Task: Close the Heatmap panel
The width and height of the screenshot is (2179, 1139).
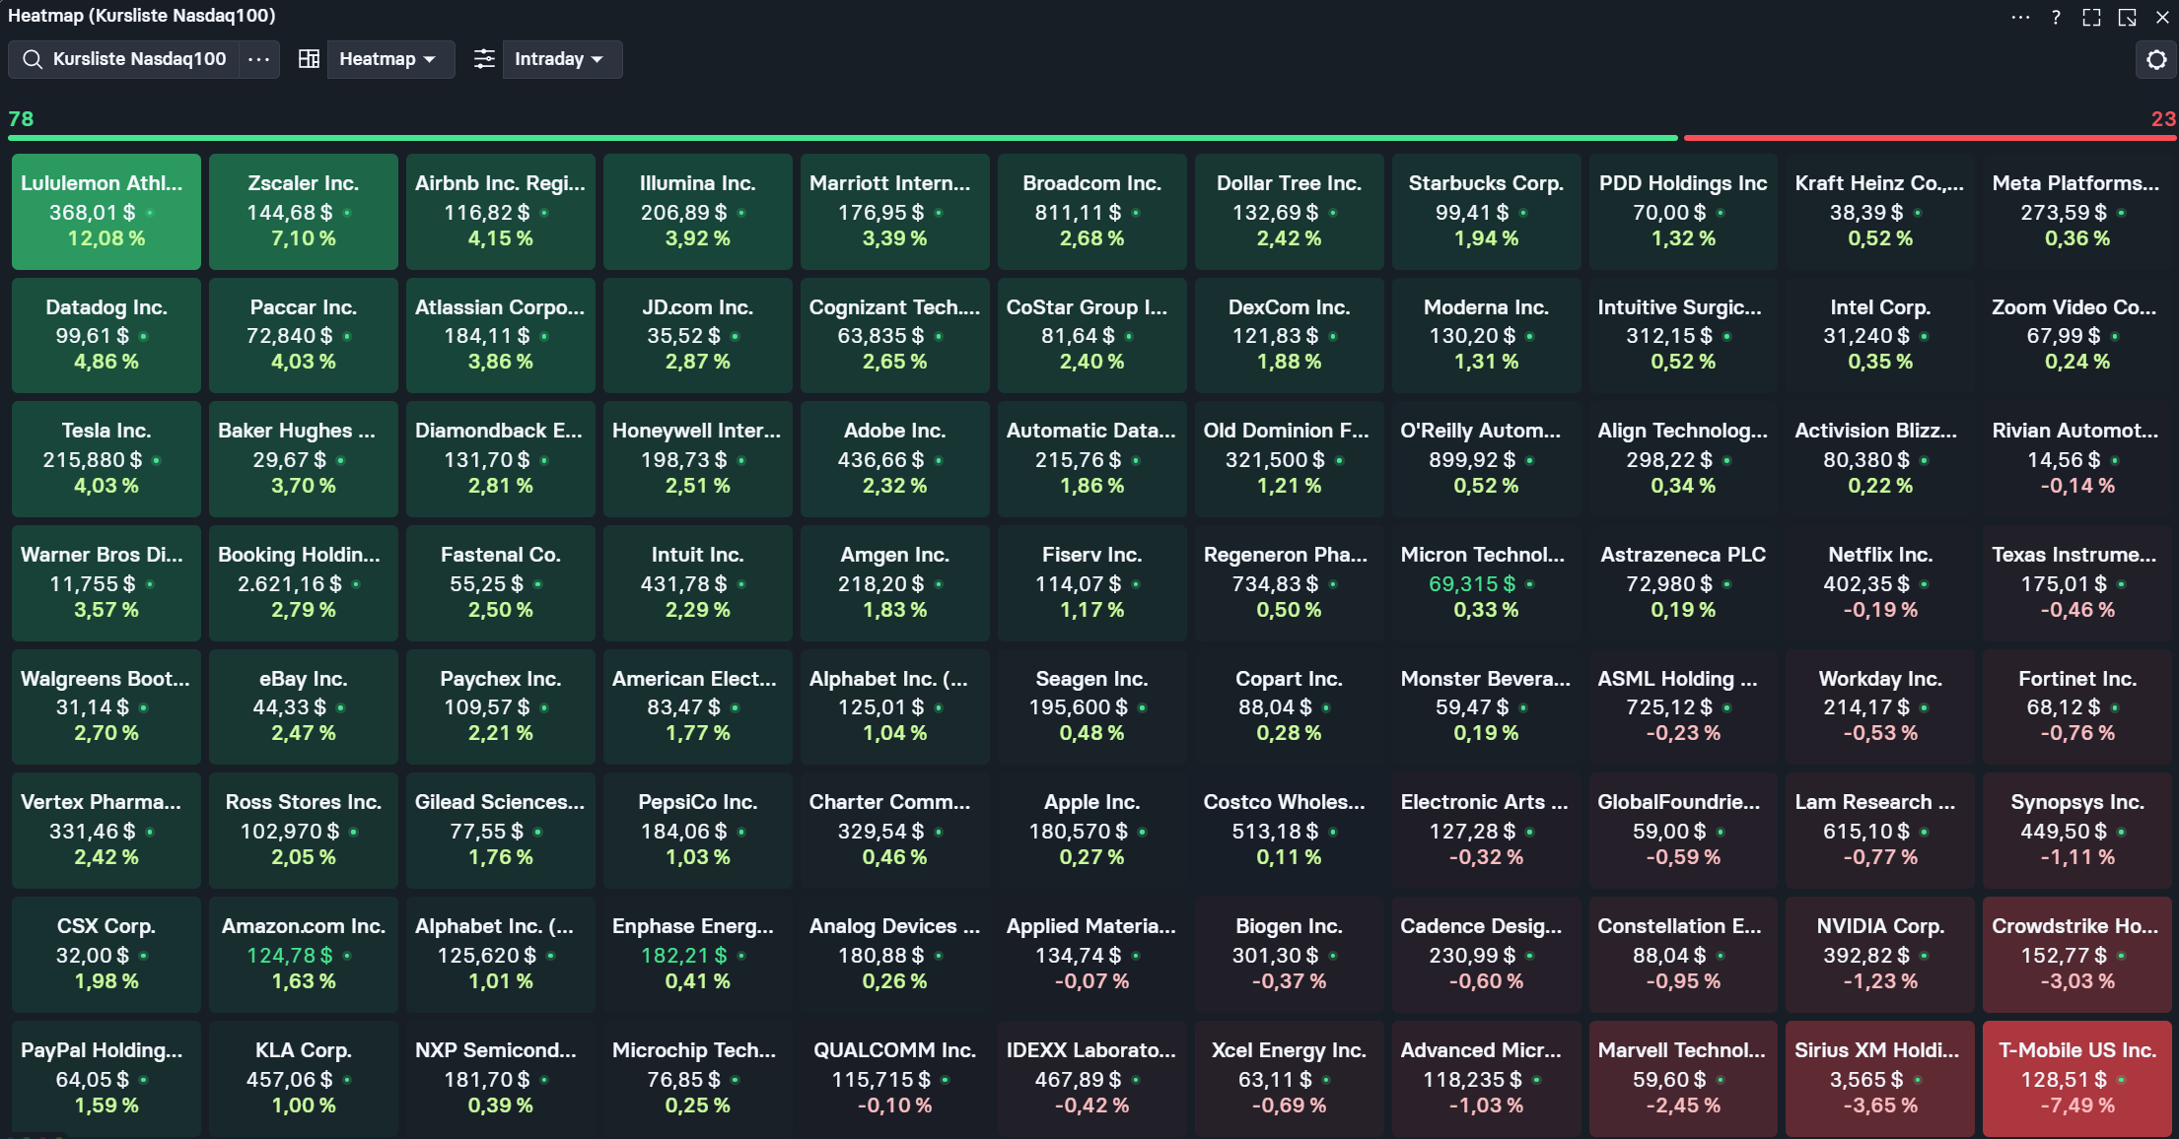Action: 2162,17
